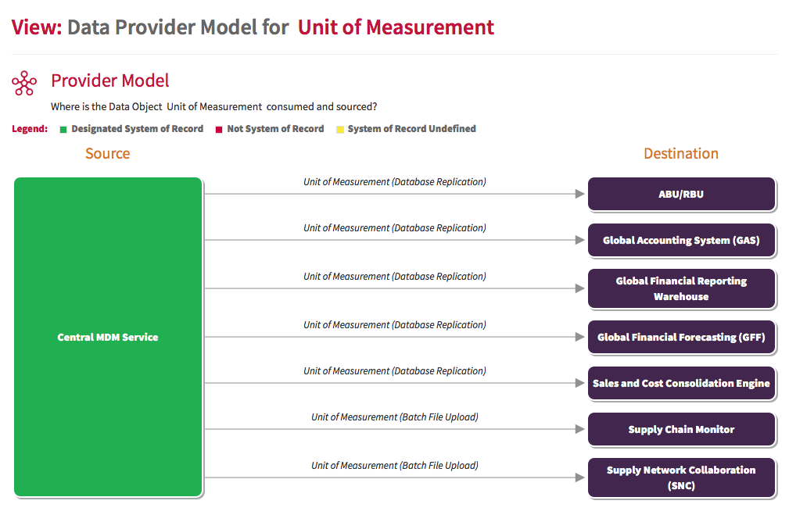Screen dimensions: 789x515
Task: Click the 'Where is the Data Object' question text
Action: point(213,106)
